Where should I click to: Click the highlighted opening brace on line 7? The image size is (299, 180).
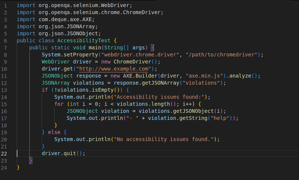[153, 48]
